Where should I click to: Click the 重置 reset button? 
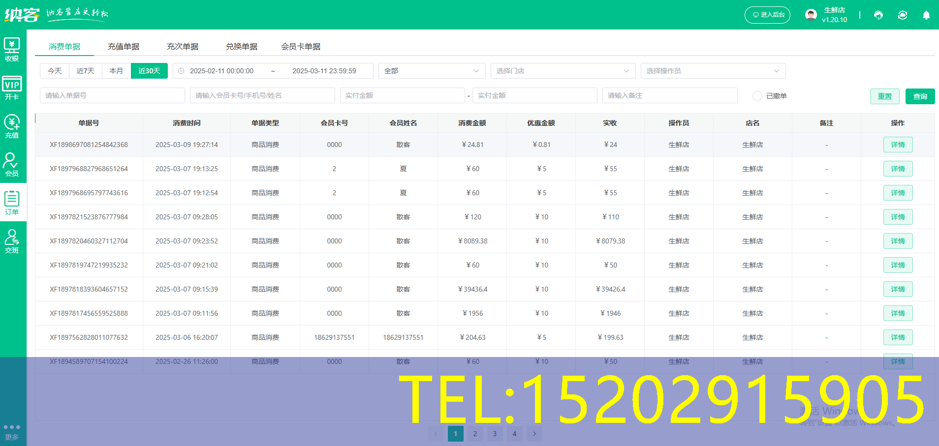pos(885,96)
